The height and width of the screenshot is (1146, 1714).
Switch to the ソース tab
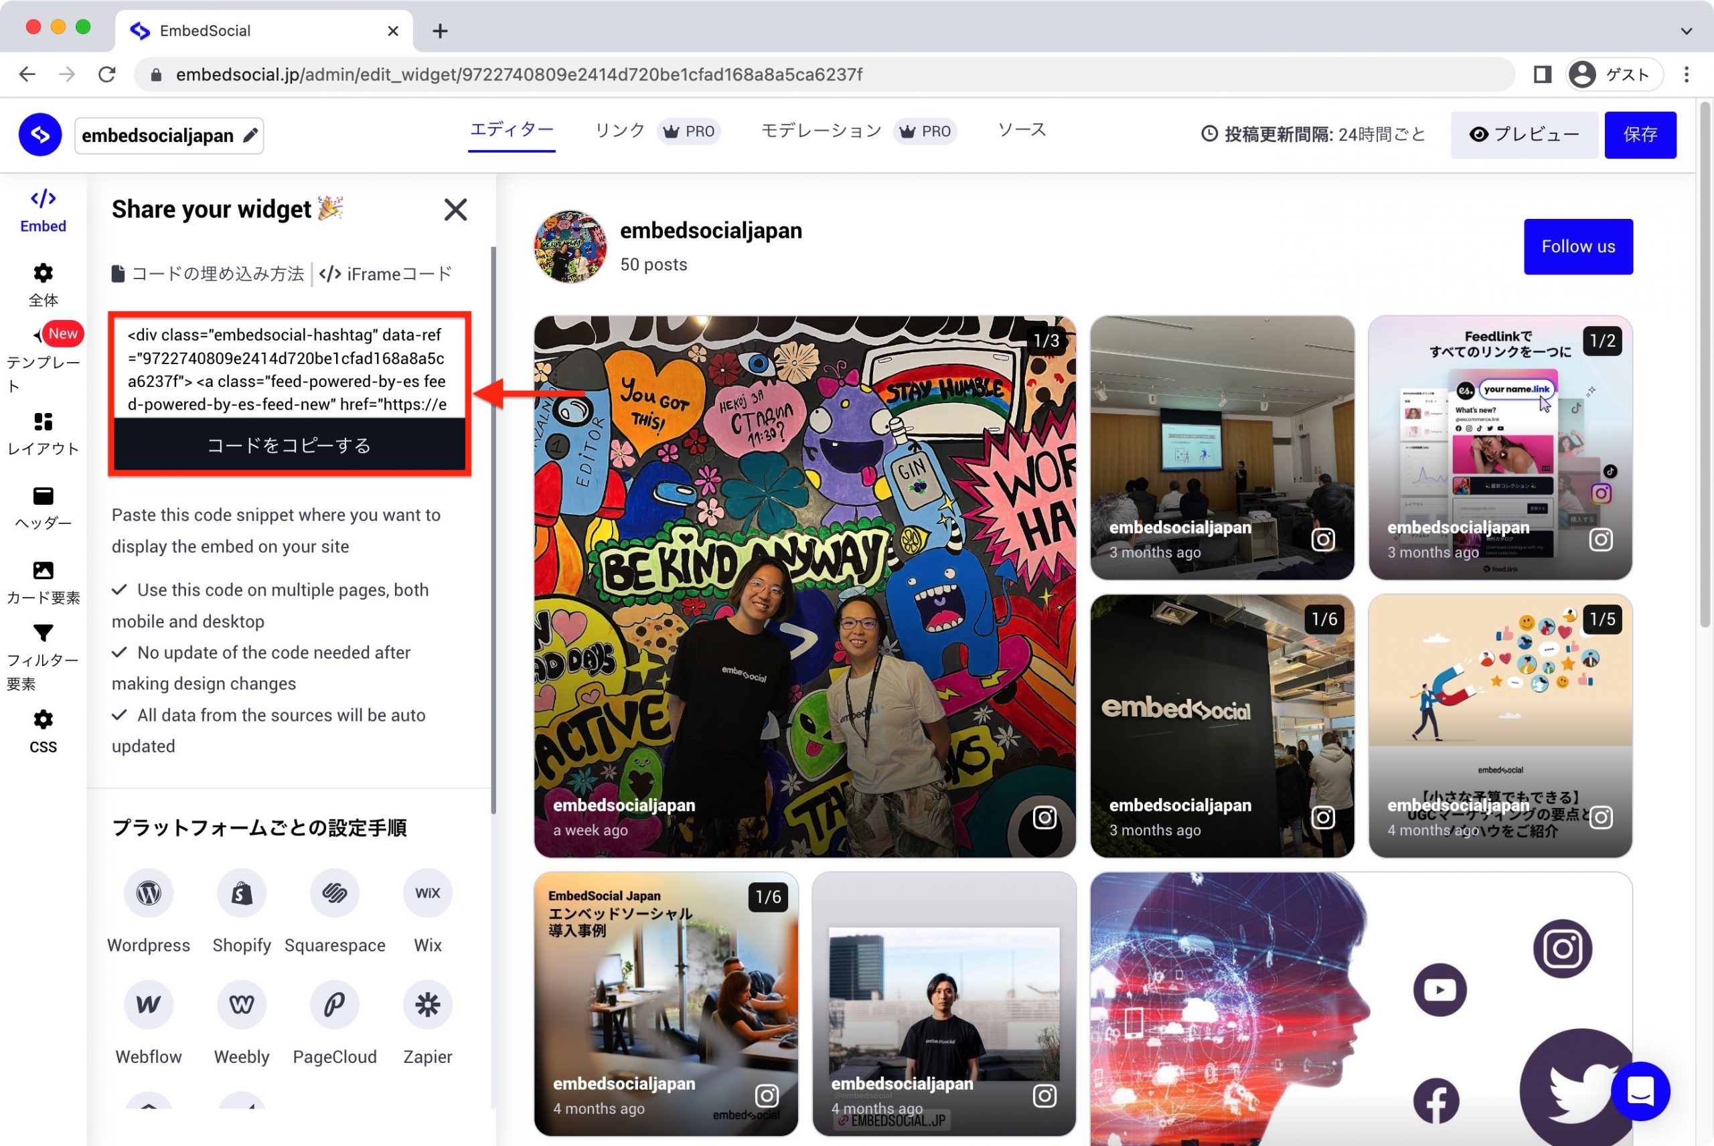click(x=1022, y=130)
